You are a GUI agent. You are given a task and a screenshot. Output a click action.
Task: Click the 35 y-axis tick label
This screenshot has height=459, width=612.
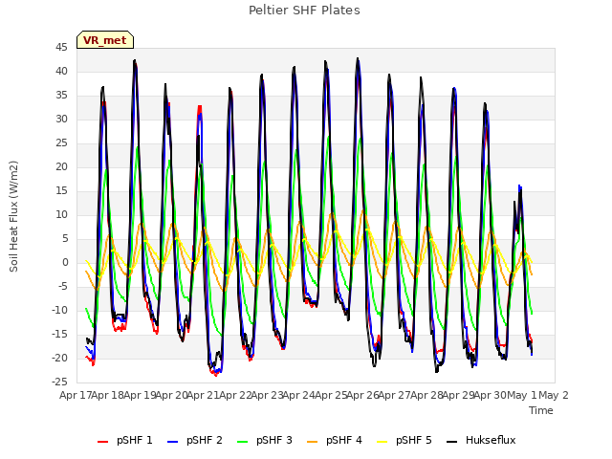click(x=61, y=96)
